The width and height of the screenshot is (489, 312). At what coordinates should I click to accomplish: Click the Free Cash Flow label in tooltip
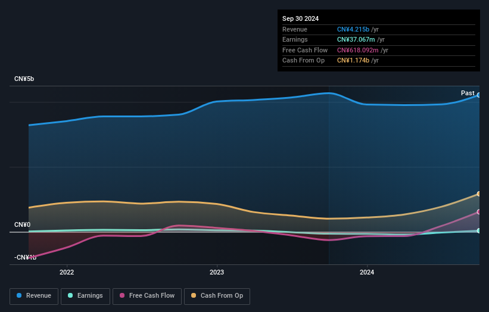pos(305,50)
